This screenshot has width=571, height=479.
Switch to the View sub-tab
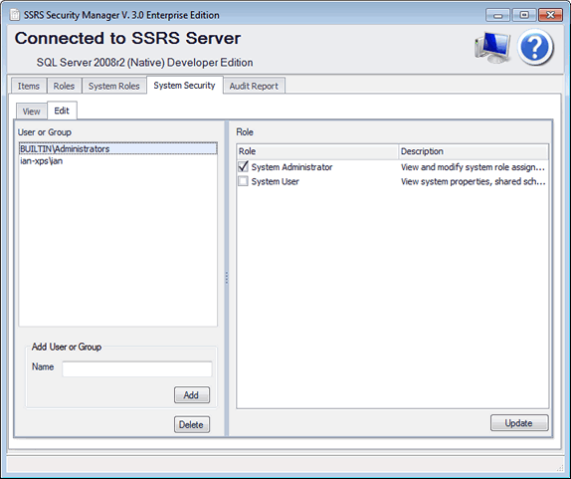click(x=31, y=112)
